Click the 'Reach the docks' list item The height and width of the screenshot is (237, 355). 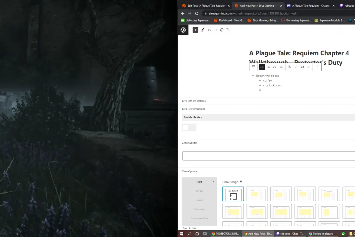pyautogui.click(x=267, y=76)
